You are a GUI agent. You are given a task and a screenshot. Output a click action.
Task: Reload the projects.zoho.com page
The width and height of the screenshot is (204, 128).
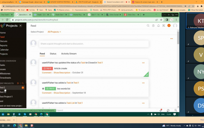click(x=7, y=20)
